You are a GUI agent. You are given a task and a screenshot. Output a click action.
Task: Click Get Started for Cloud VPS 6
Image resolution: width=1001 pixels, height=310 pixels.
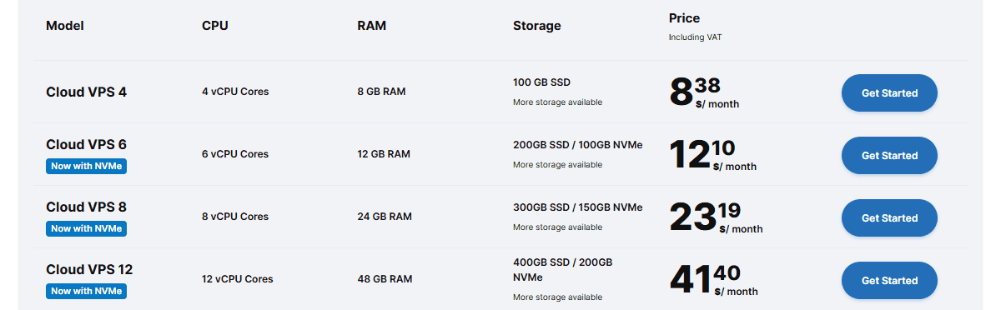click(x=889, y=155)
